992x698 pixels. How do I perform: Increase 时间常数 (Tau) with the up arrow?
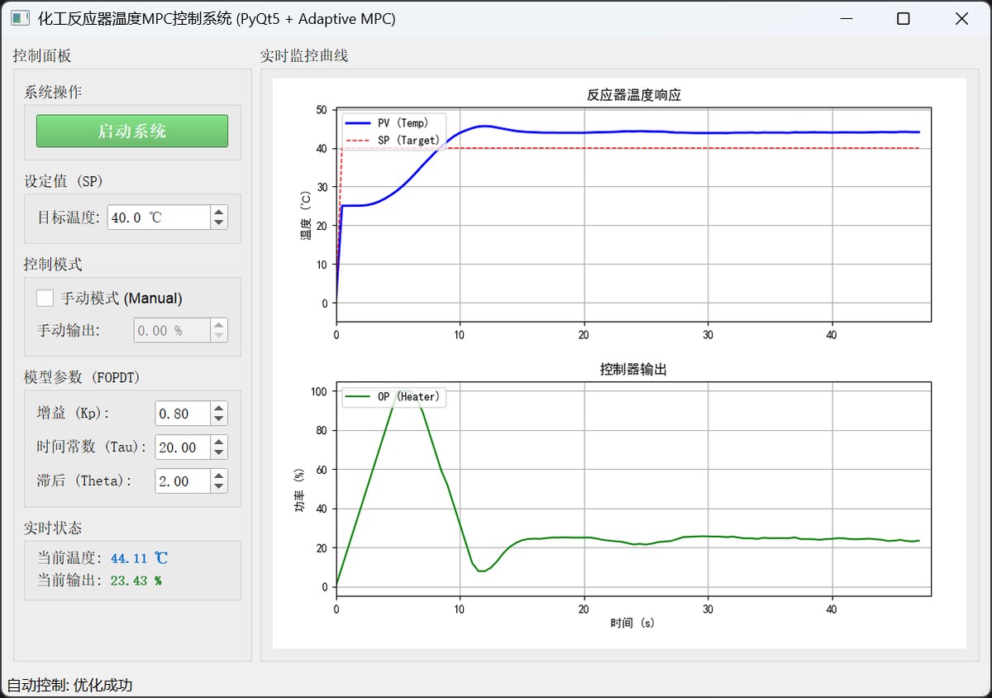(218, 442)
